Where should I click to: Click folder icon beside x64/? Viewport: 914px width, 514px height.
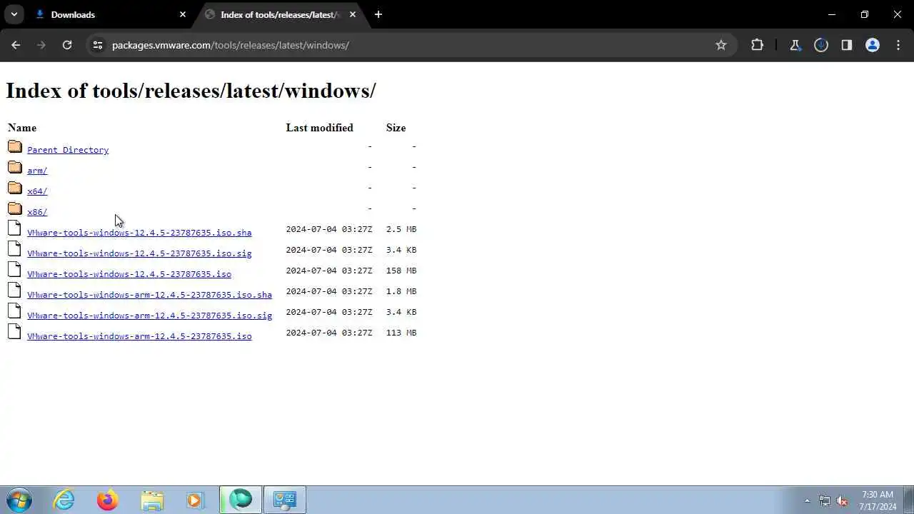[x=15, y=188]
